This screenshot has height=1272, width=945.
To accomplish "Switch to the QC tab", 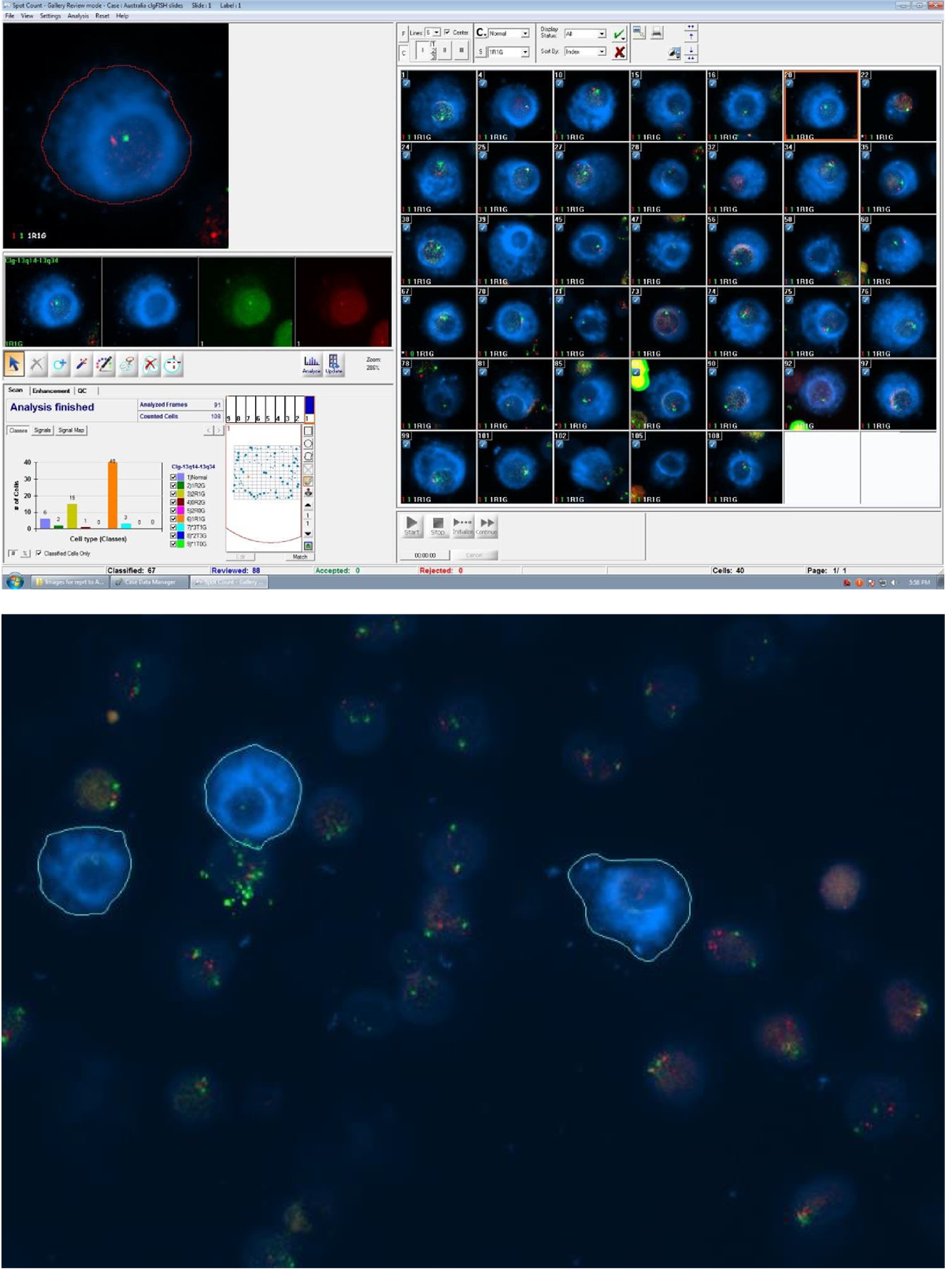I will pyautogui.click(x=82, y=391).
